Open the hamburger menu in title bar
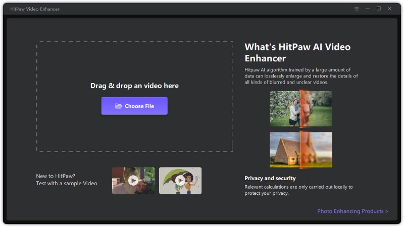 coord(357,9)
